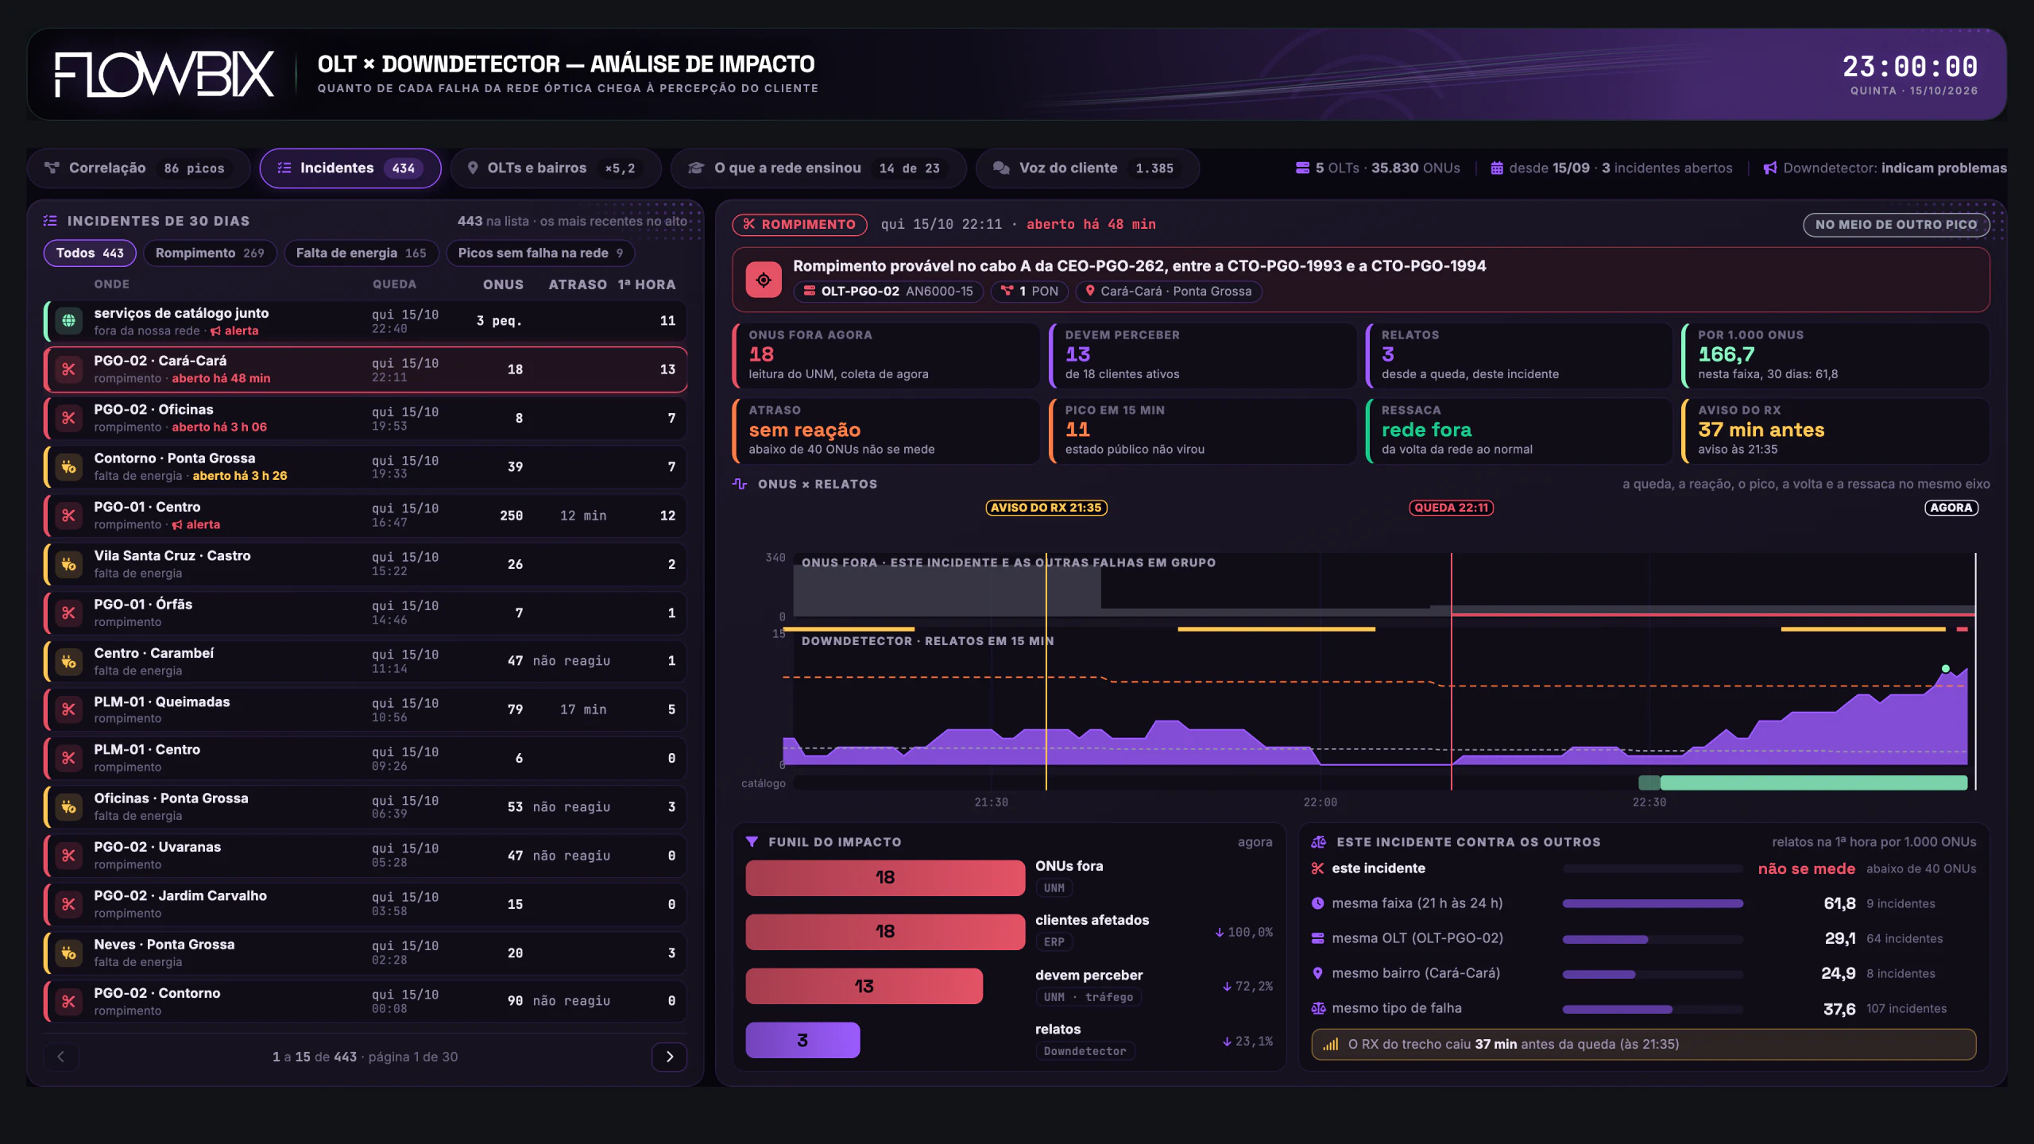
Task: Click the Incidentes de 30 dias list icon
Action: tap(50, 221)
